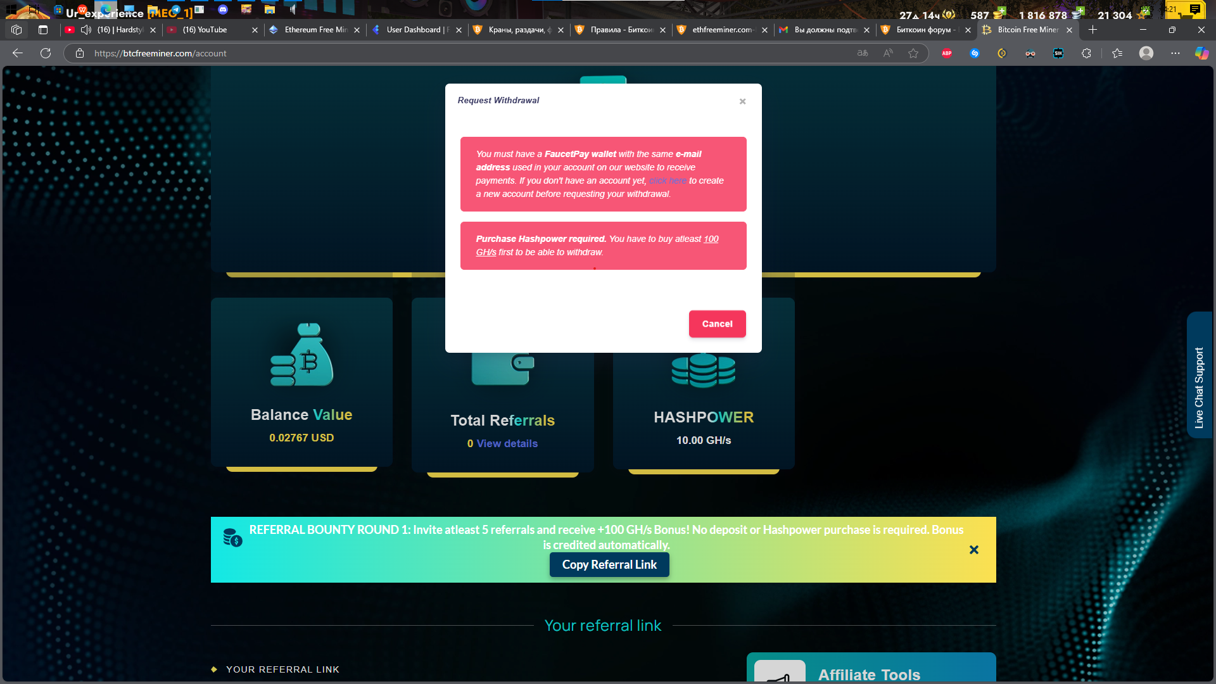This screenshot has width=1216, height=684.
Task: Close the Bitcoin Free Miner tab
Action: (1070, 30)
